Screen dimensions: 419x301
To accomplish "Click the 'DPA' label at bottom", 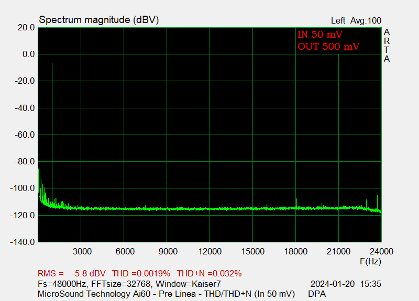I will pyautogui.click(x=317, y=294).
